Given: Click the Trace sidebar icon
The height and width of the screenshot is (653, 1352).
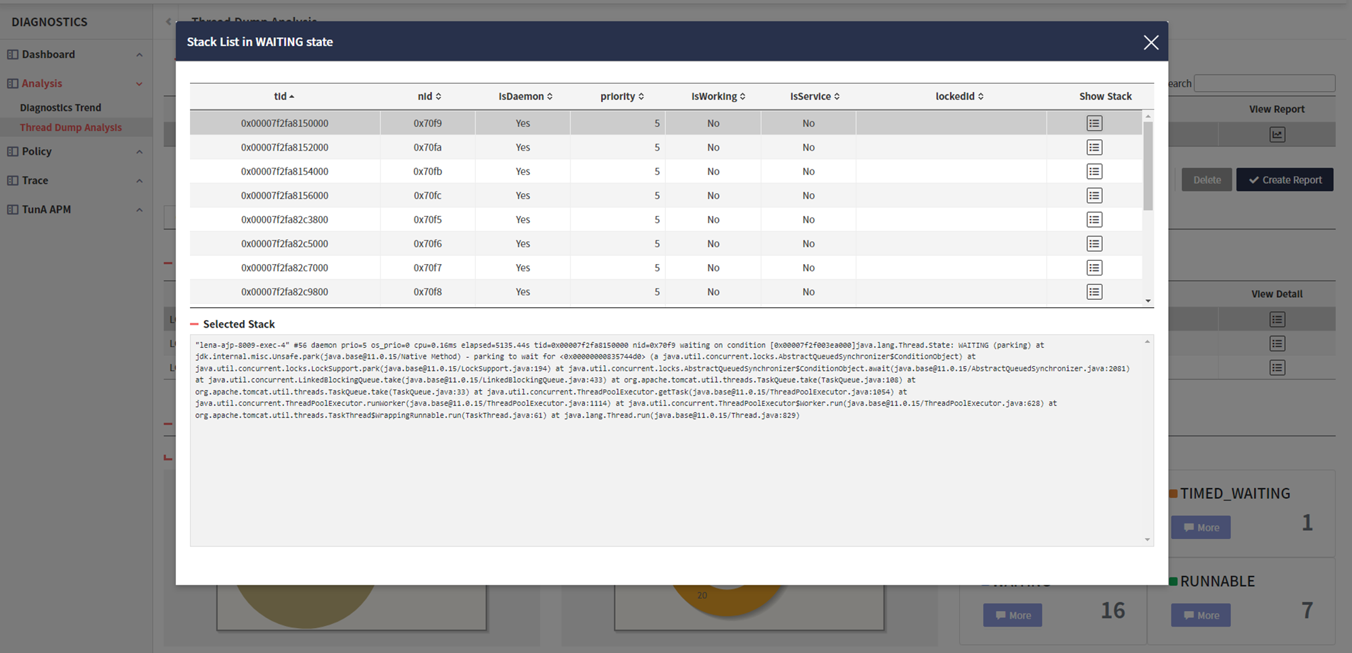Looking at the screenshot, I should [x=11, y=180].
